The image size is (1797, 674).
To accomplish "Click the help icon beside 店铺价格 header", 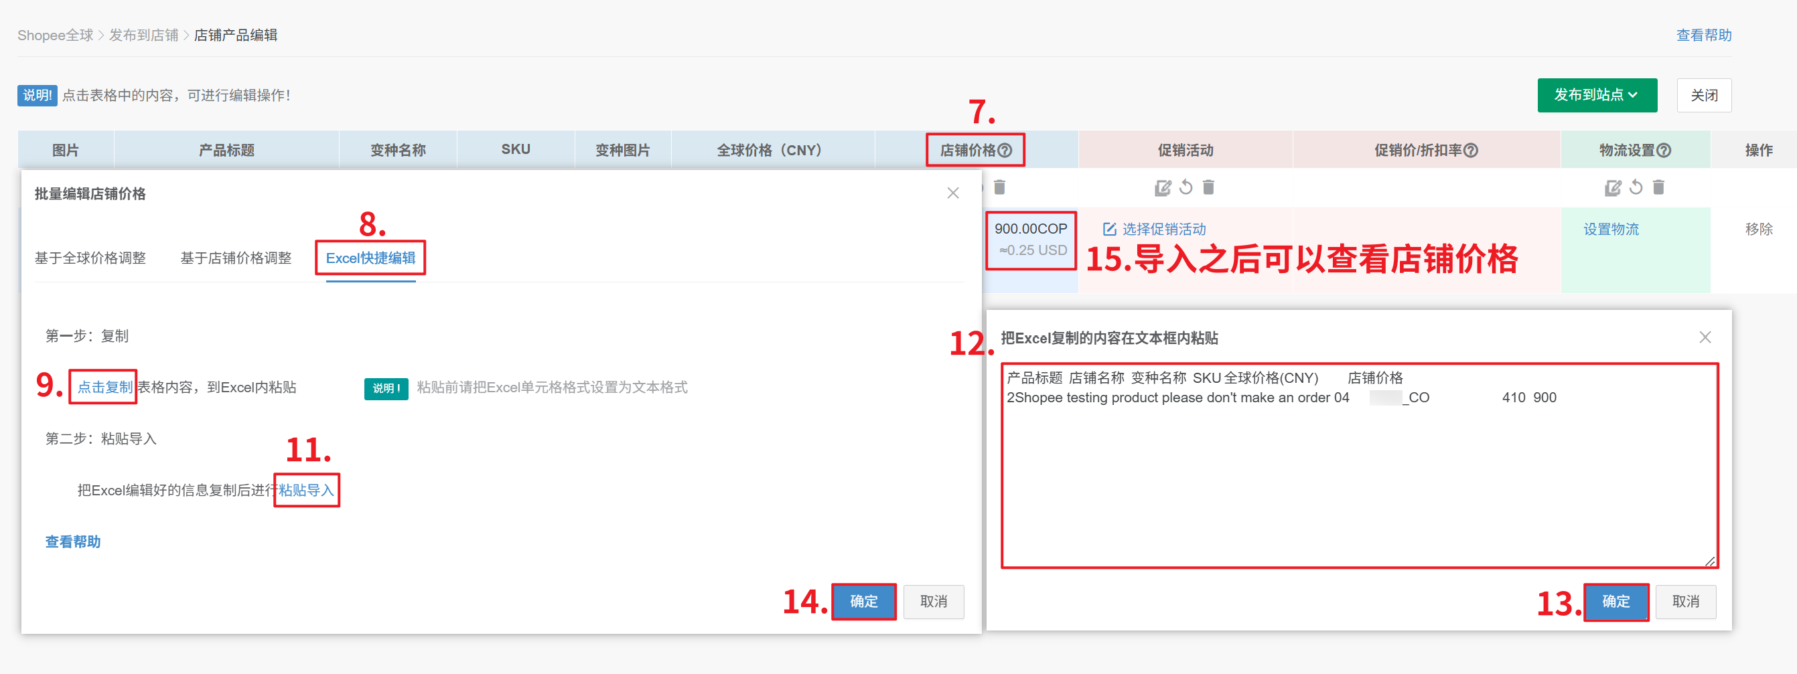I will click(x=1005, y=150).
